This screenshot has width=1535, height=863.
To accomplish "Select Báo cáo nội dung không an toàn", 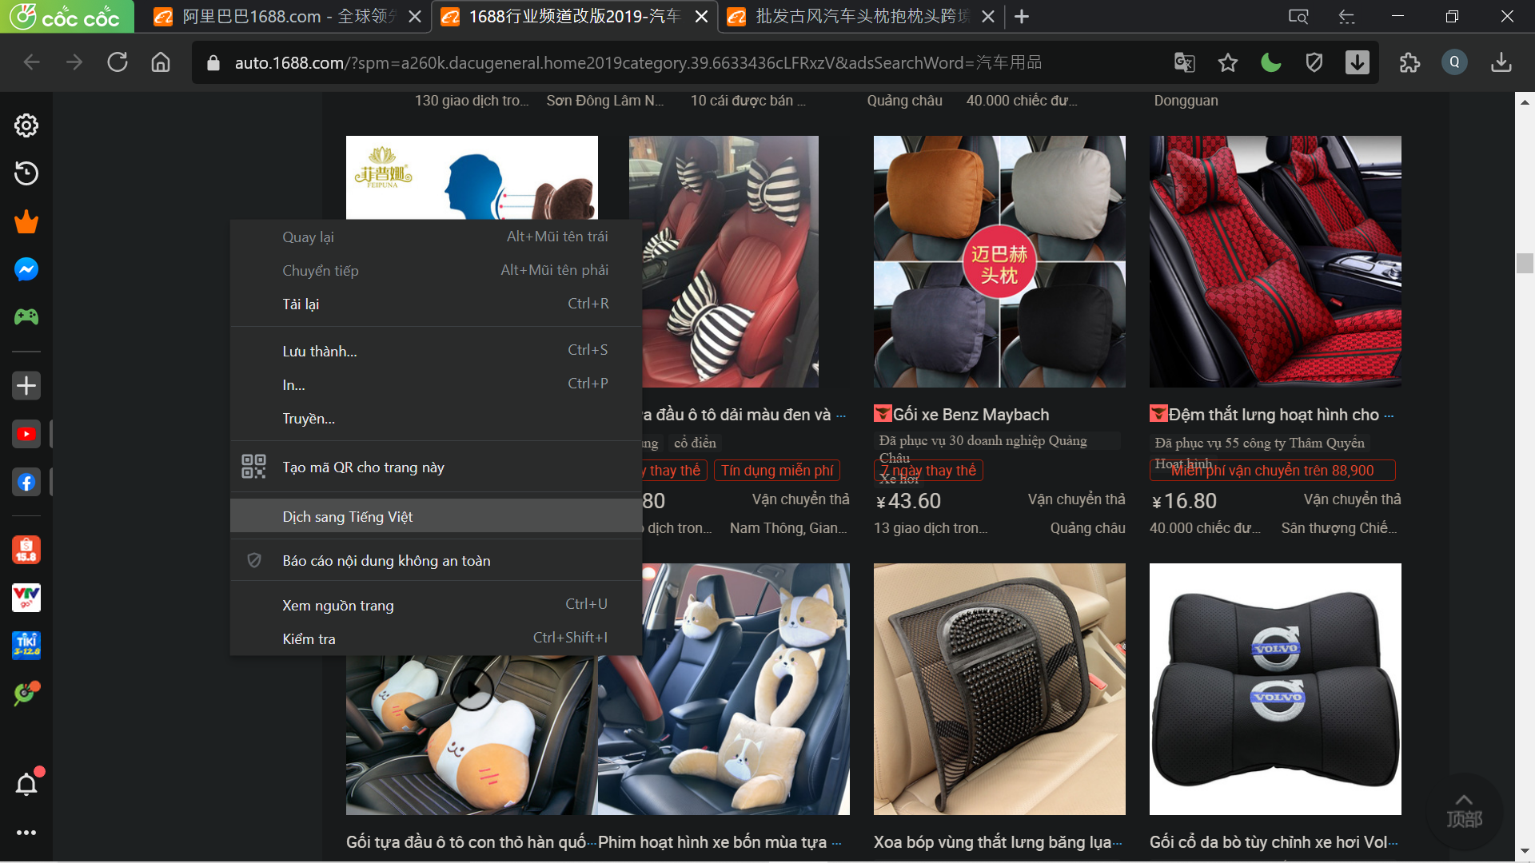I will [x=436, y=560].
